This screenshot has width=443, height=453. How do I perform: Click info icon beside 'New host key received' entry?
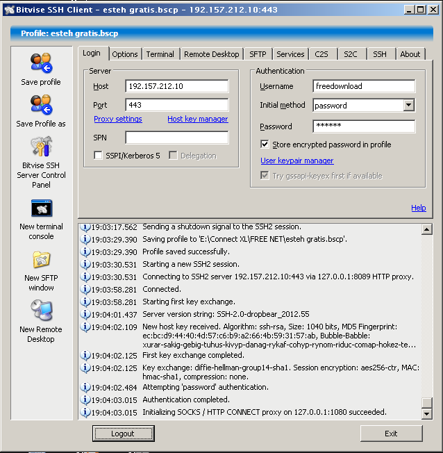coord(85,327)
